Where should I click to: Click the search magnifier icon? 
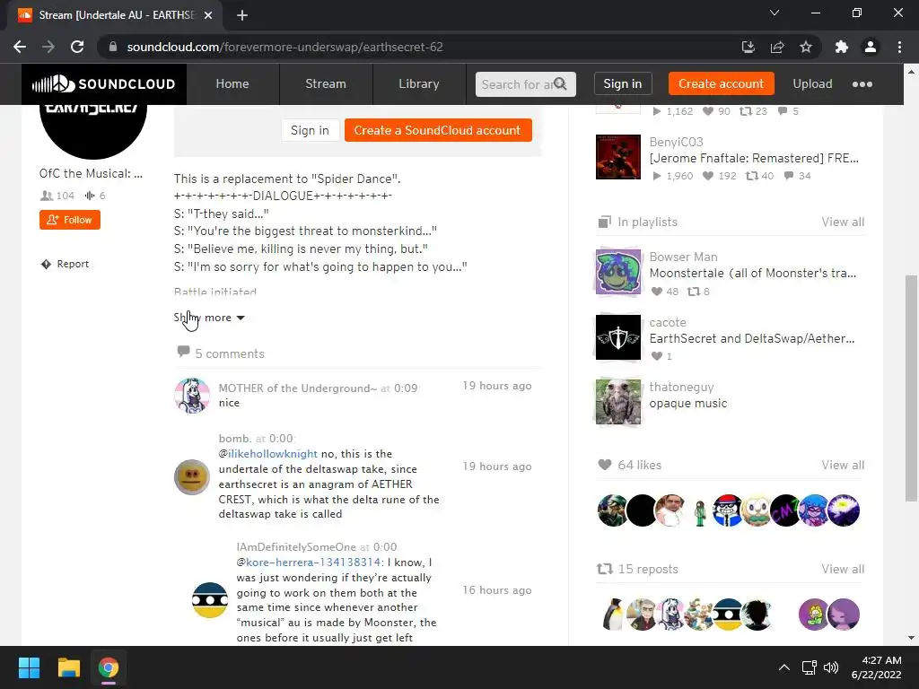pos(560,83)
